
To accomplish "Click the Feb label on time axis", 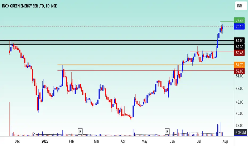I will click(x=71, y=141).
